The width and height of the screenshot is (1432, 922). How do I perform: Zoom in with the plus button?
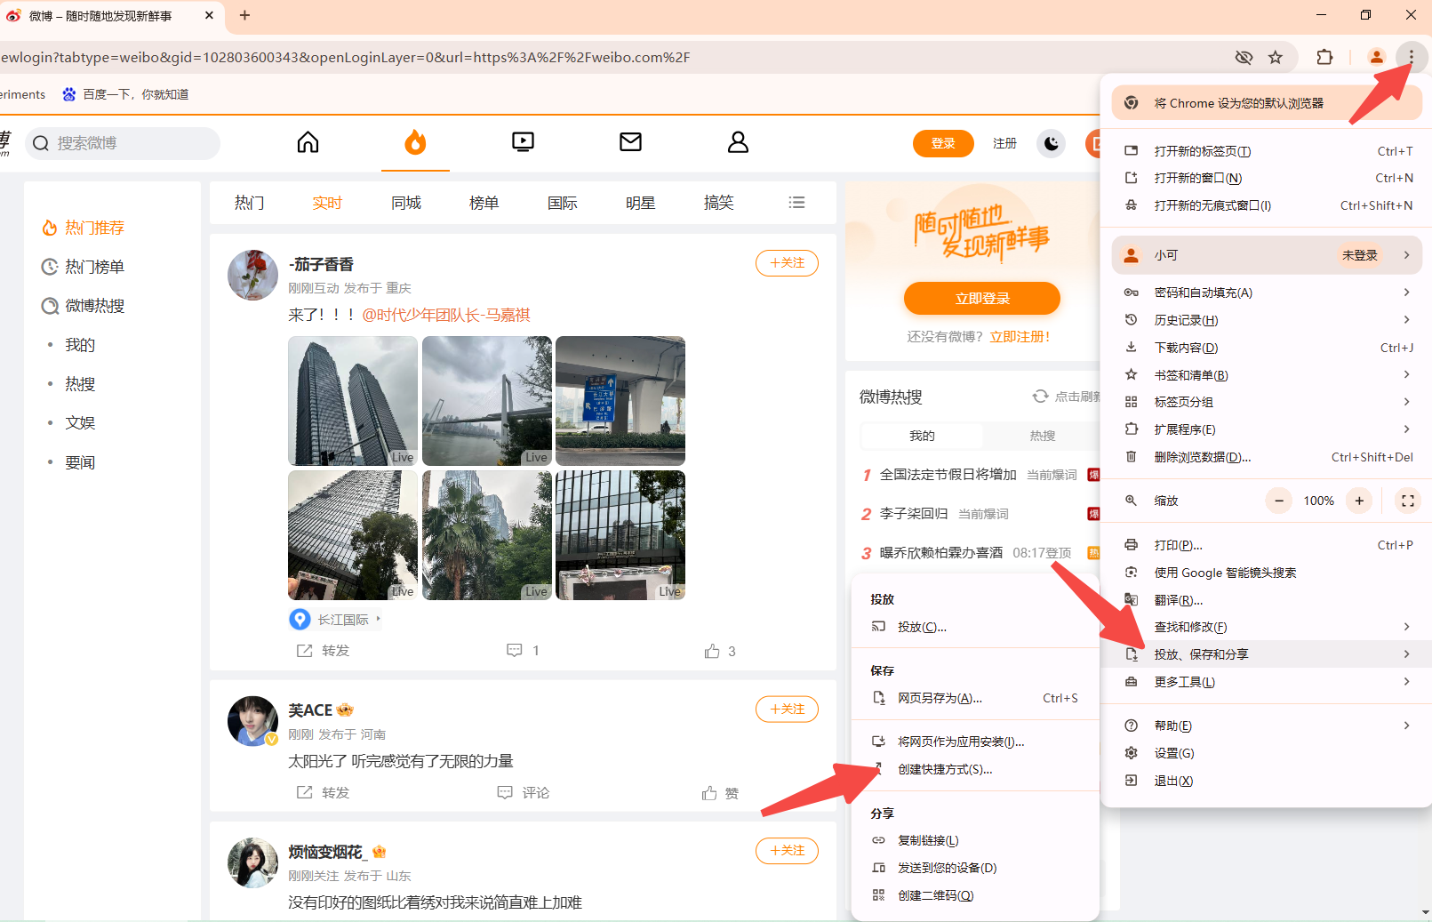[x=1359, y=501]
